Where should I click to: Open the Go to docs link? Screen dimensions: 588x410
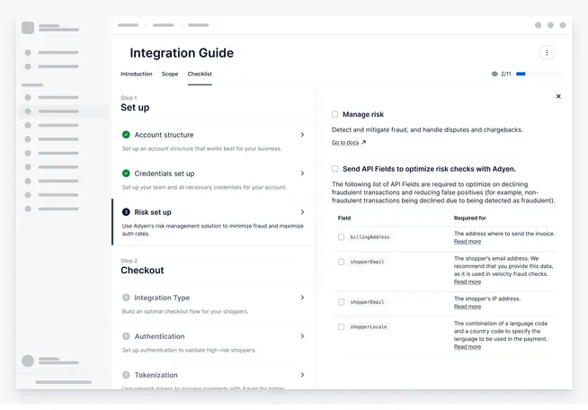pos(345,143)
